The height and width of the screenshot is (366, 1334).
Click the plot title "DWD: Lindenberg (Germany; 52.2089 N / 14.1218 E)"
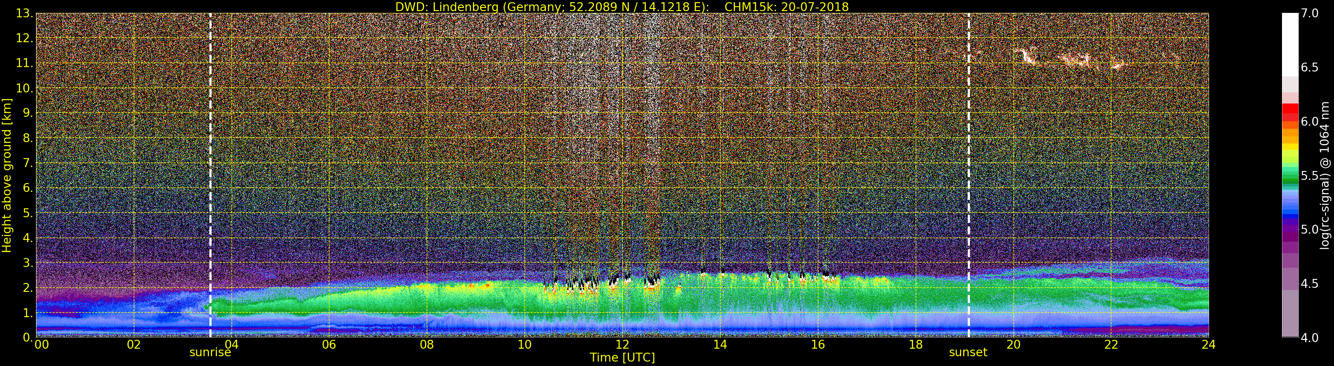[553, 7]
